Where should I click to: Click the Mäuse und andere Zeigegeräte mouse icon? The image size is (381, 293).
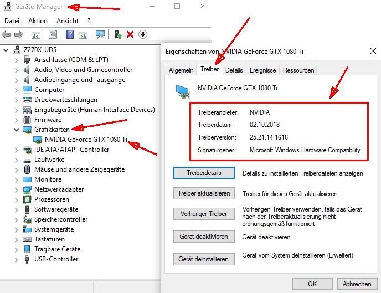click(x=27, y=169)
